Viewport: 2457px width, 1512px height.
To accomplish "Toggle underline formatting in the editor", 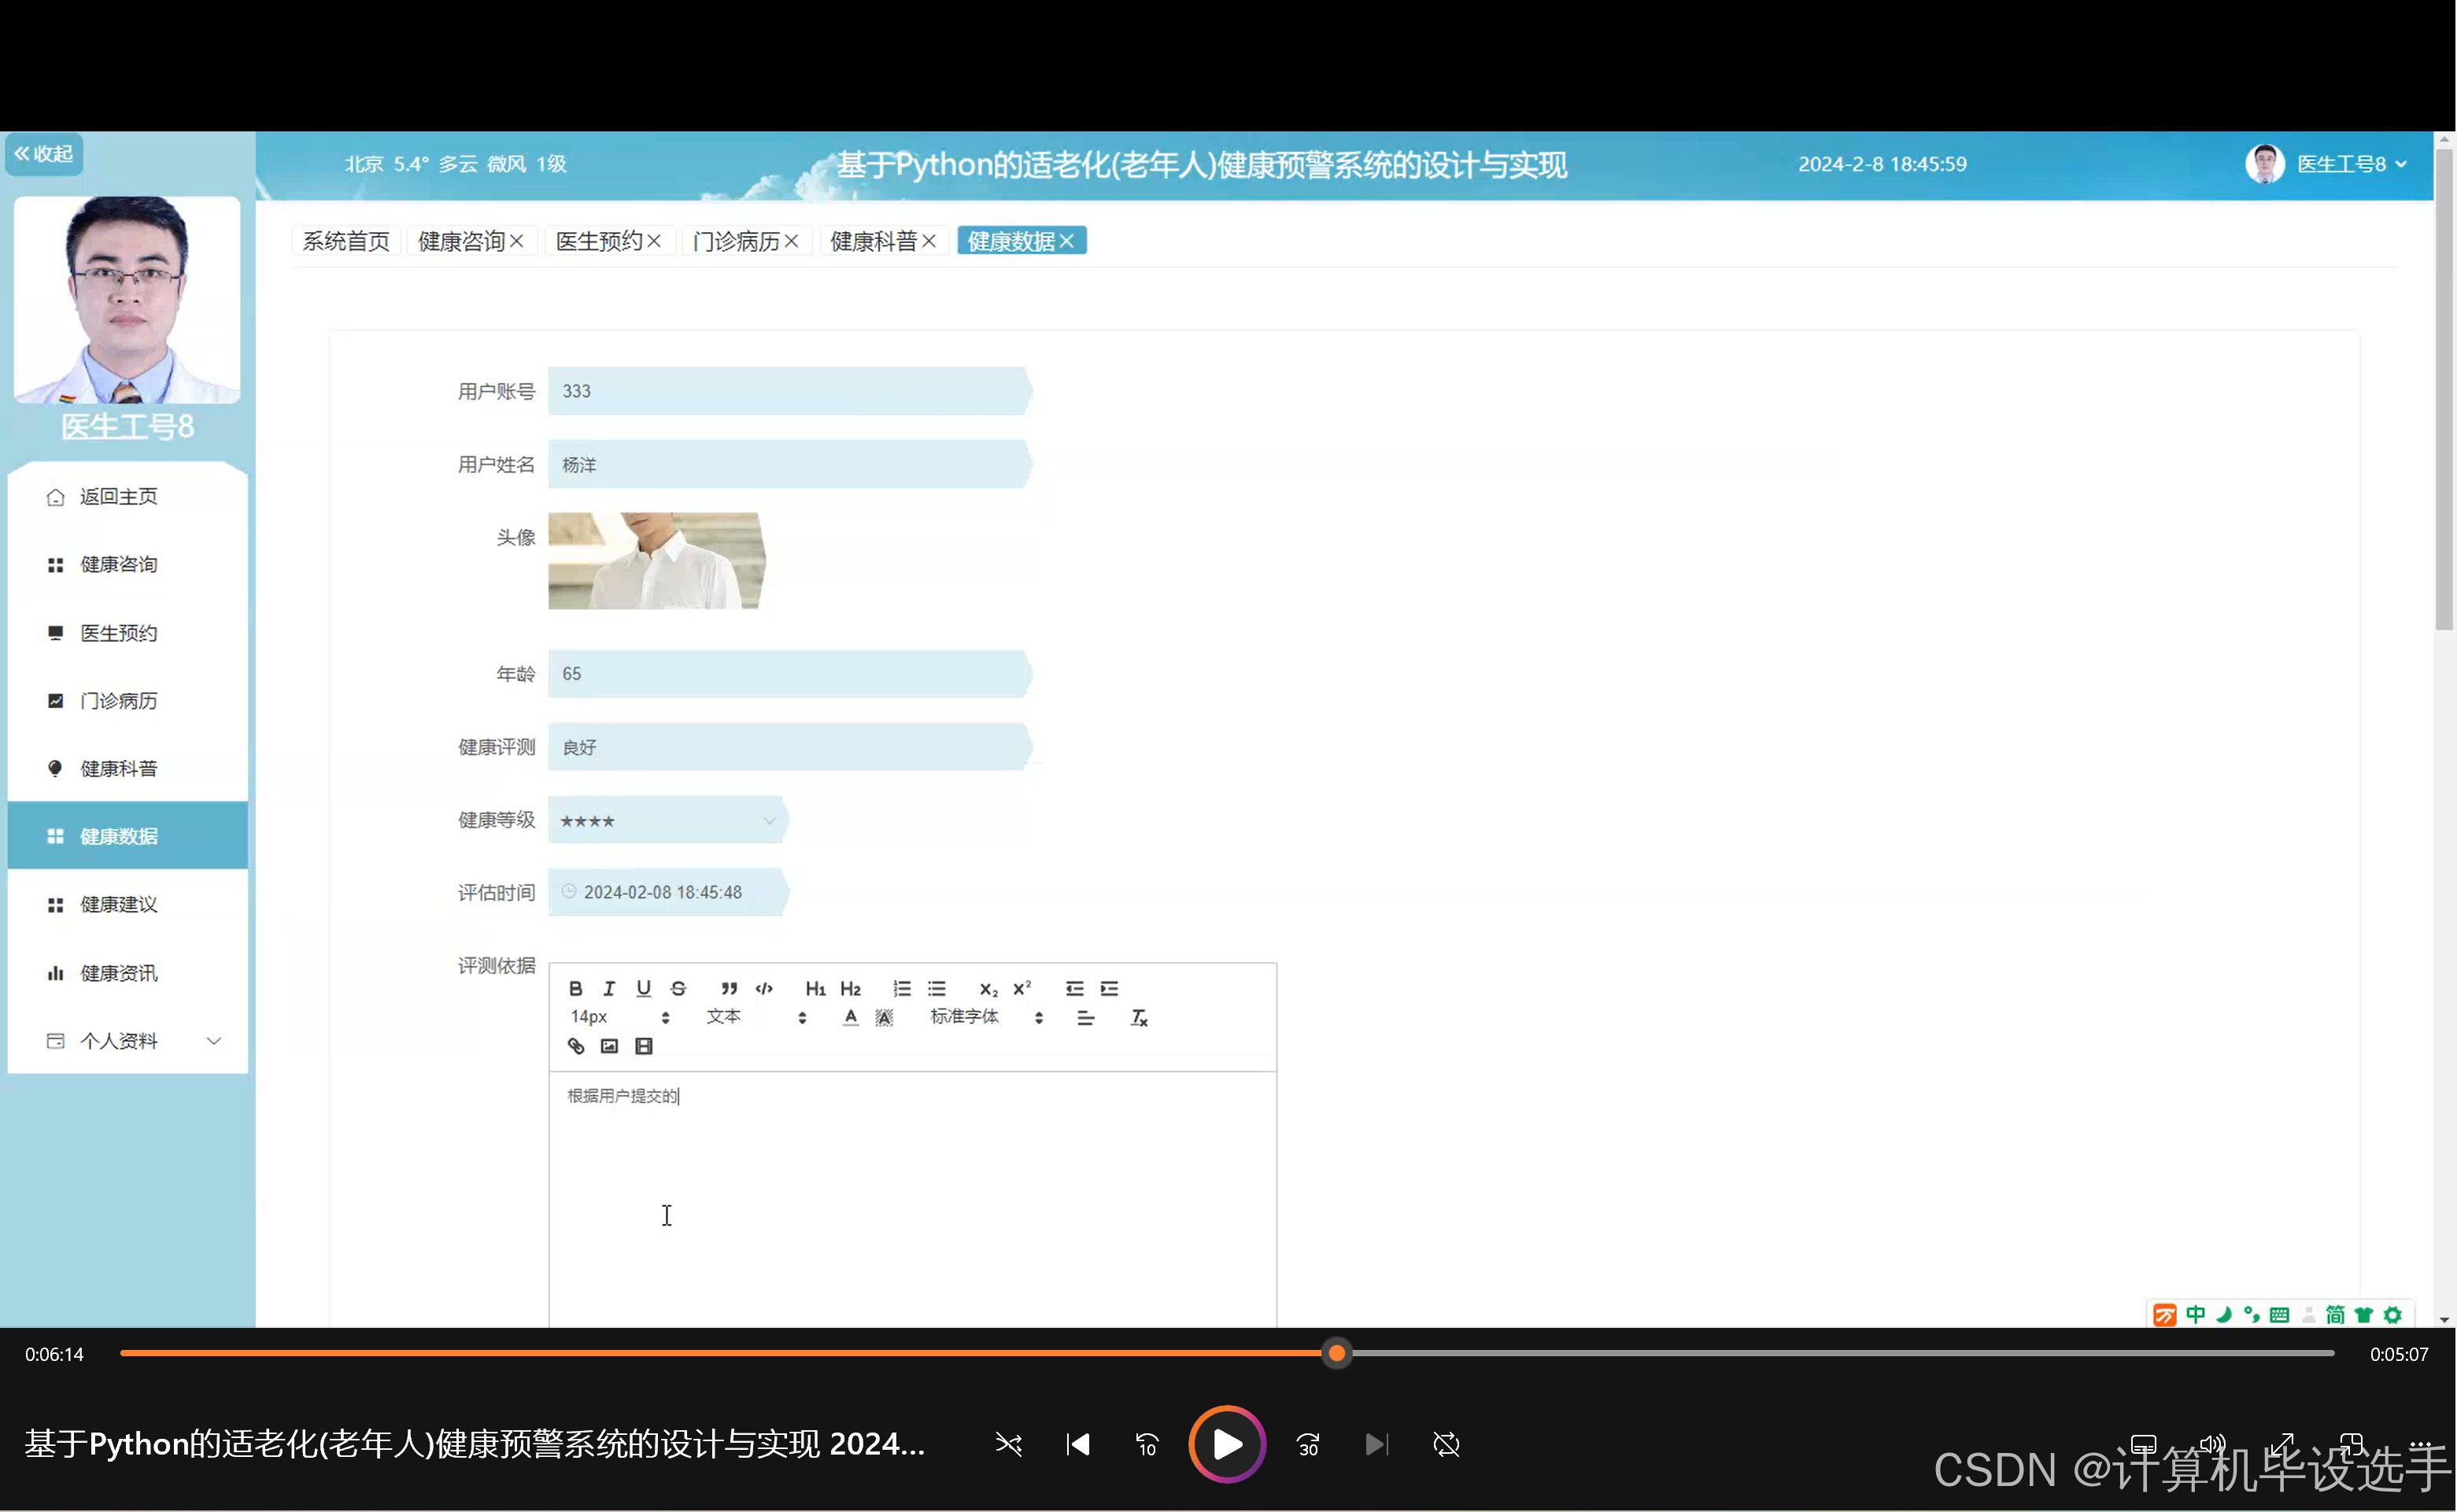I will pos(643,988).
